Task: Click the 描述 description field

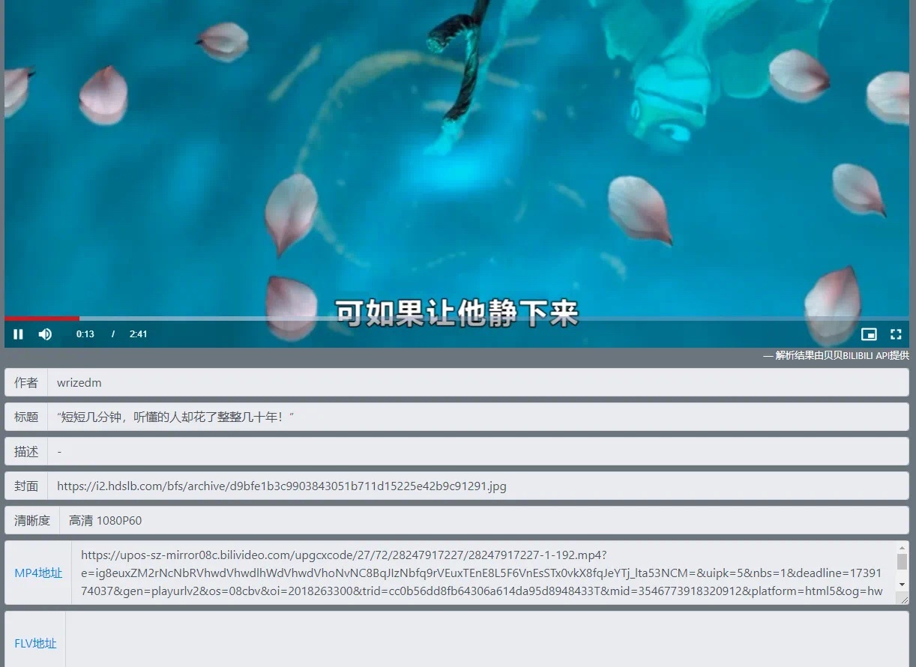Action: [478, 451]
